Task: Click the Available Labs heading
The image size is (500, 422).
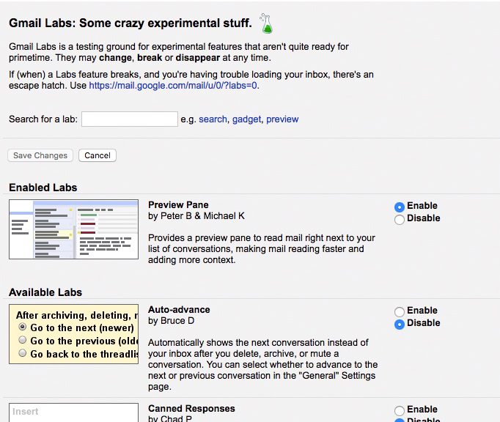Action: 45,292
